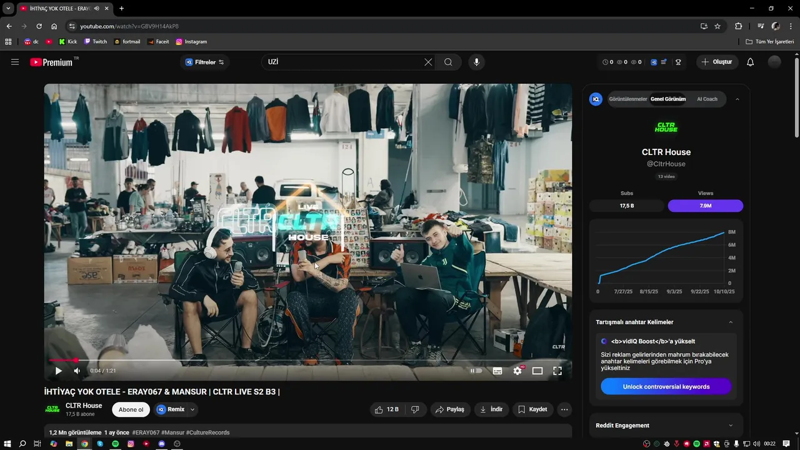Select the Görüntülenmeler tab
This screenshot has width=800, height=450.
[x=628, y=99]
